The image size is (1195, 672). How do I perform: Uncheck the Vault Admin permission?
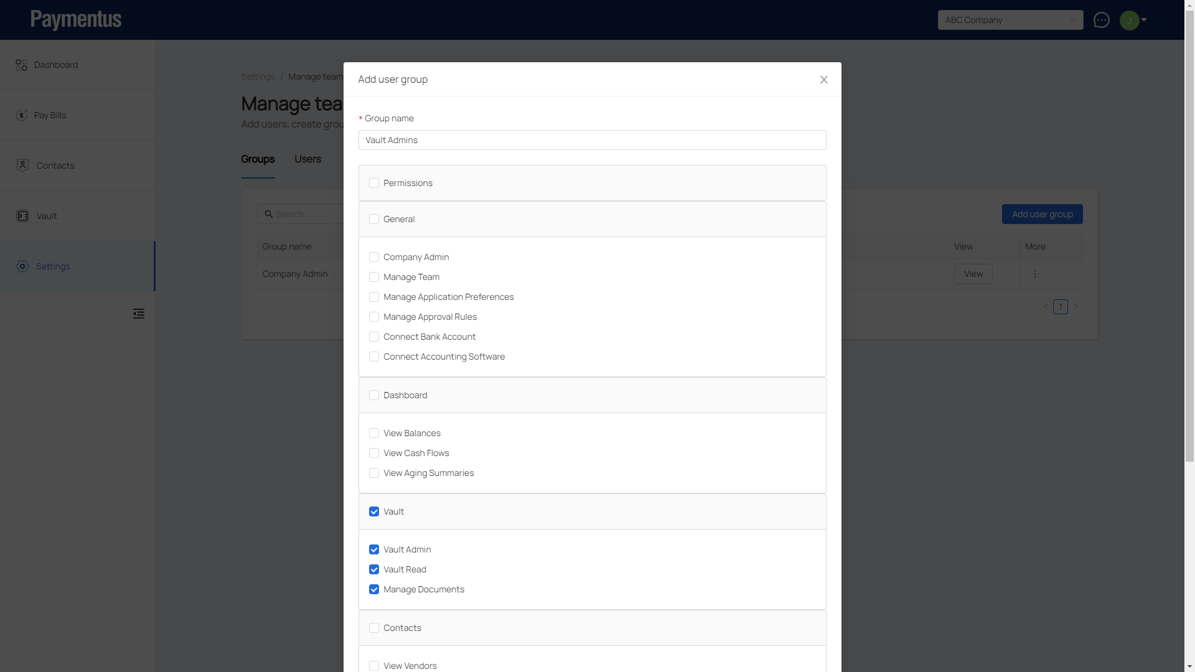(x=374, y=549)
